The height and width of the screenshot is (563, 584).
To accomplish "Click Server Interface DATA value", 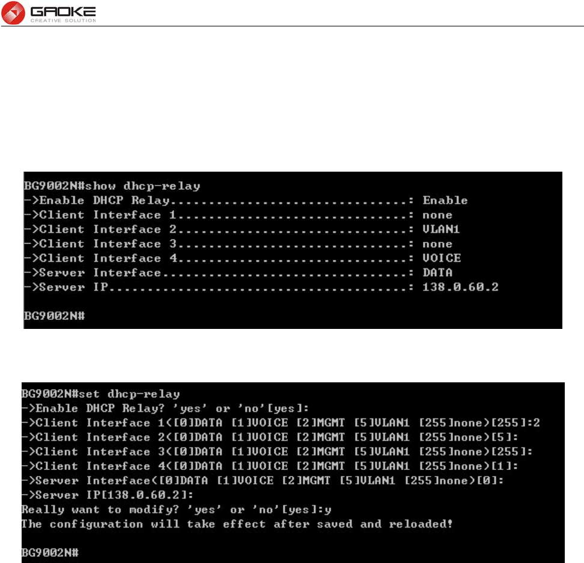I will click(x=437, y=272).
